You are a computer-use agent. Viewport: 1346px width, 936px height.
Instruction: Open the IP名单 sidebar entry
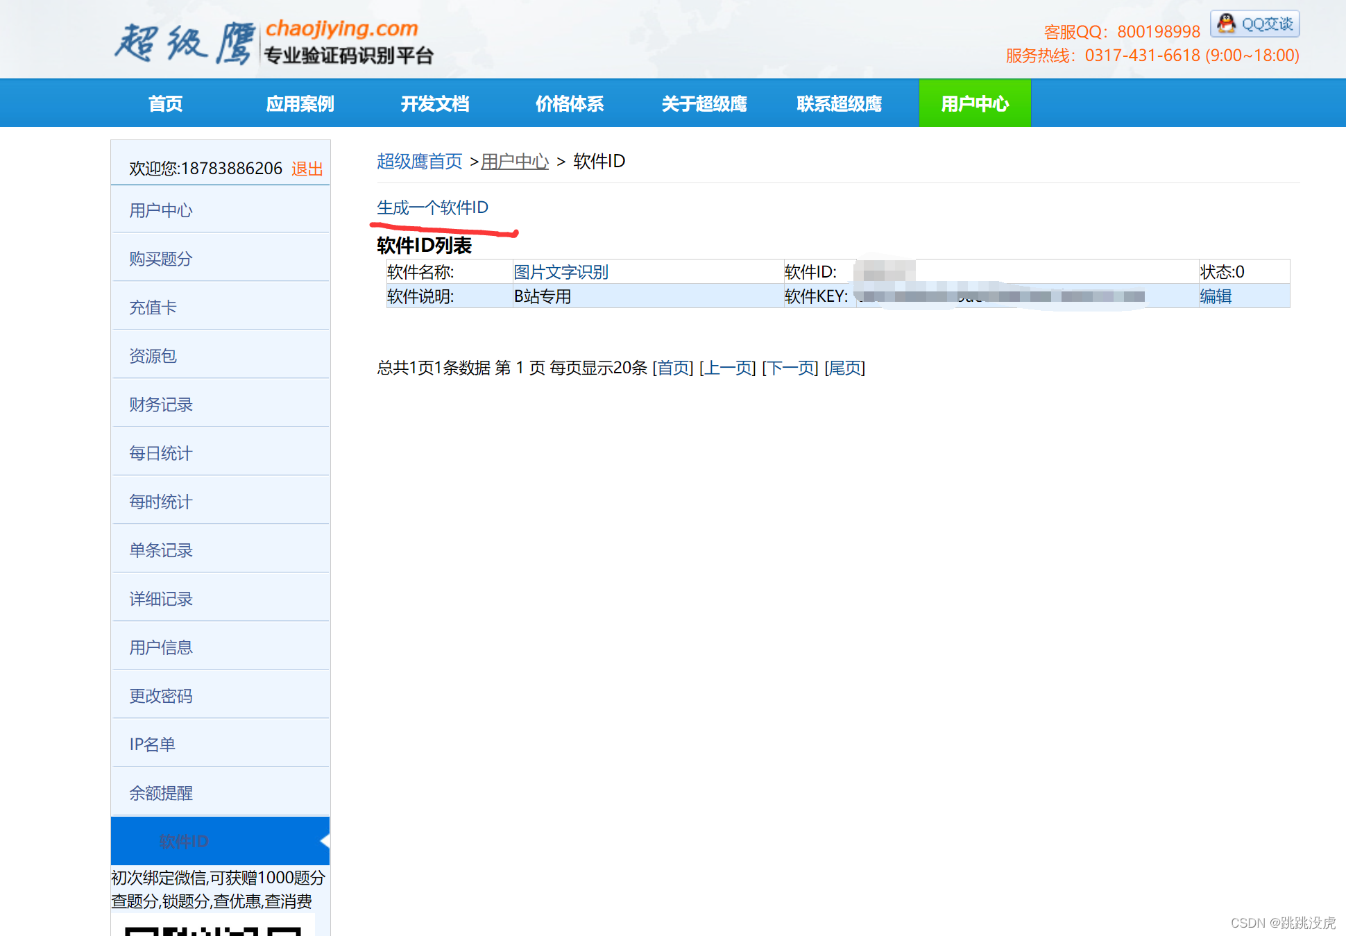point(153,744)
